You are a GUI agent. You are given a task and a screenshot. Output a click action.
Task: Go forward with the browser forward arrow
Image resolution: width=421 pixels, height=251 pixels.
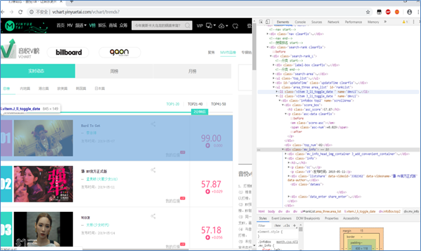(x=11, y=12)
